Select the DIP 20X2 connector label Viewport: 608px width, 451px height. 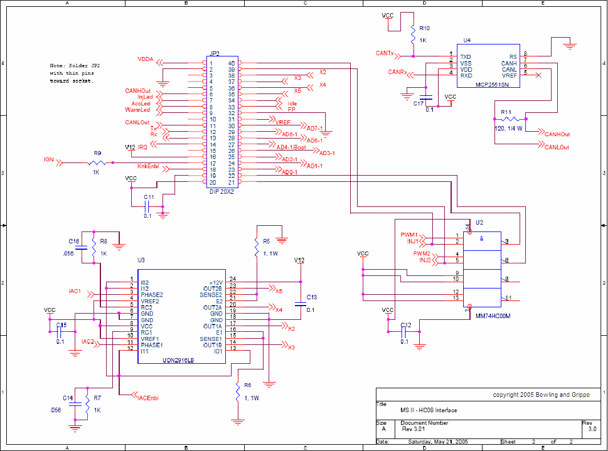coord(222,193)
